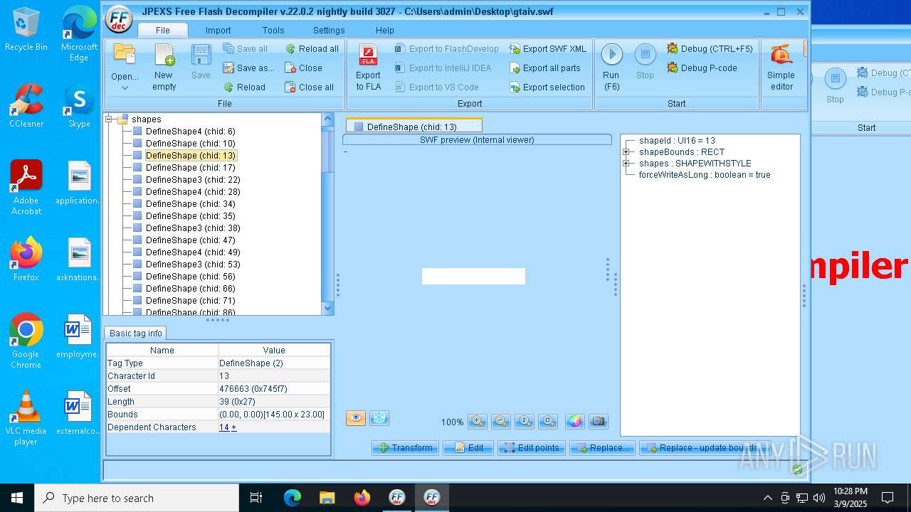Click the Close file button
The image size is (911, 512).
303,68
